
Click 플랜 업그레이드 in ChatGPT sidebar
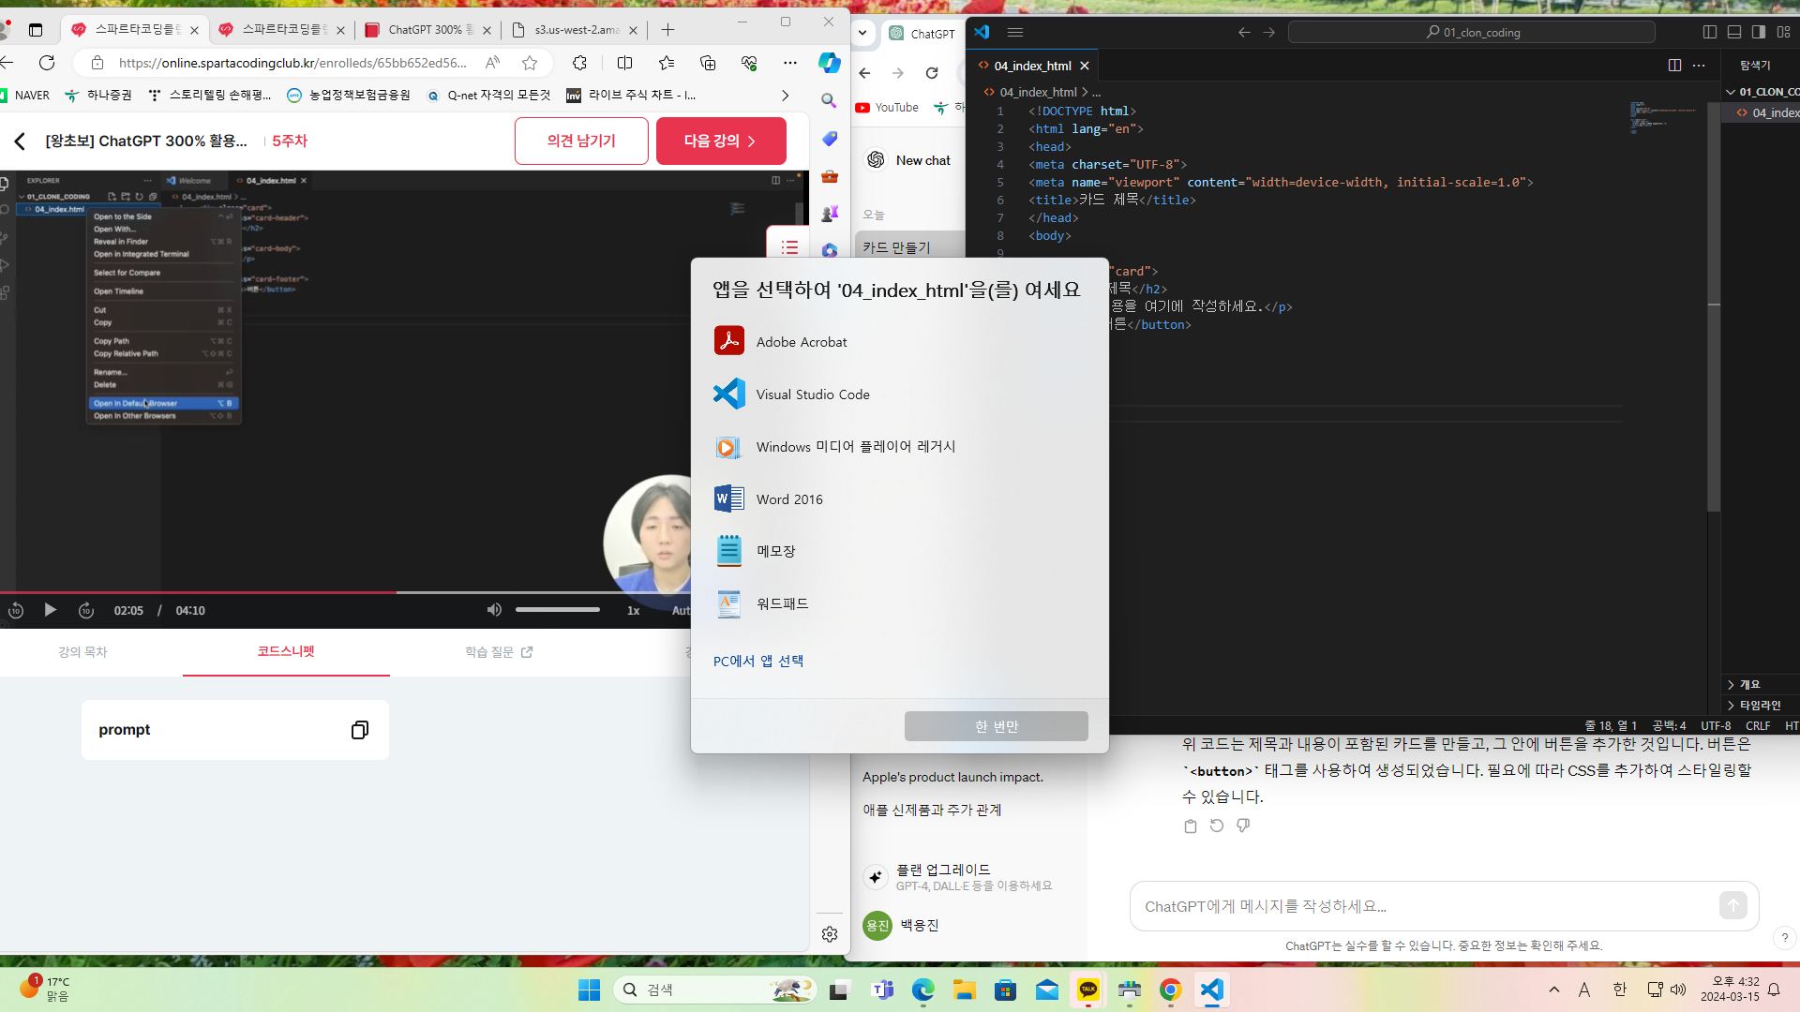(958, 877)
